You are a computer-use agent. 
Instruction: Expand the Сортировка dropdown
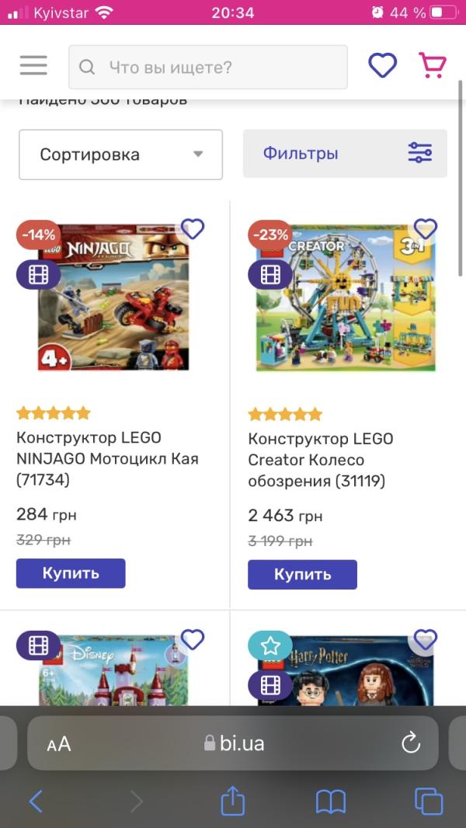(120, 155)
